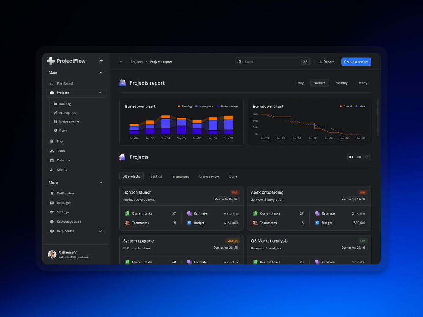Open the Horizon launch project card title
Image resolution: width=423 pixels, height=317 pixels.
tap(137, 192)
